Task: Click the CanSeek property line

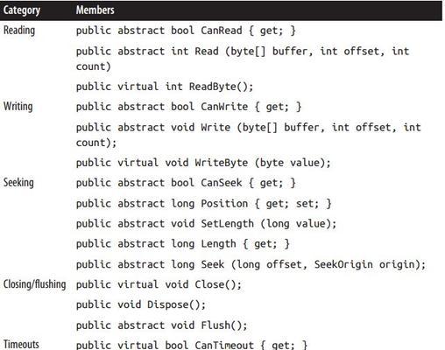Action: (x=186, y=183)
